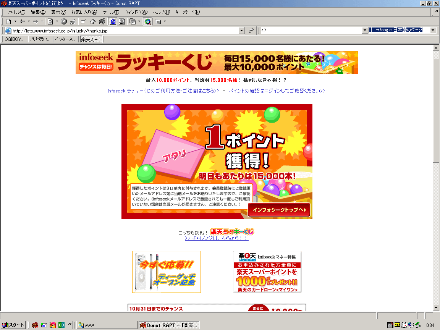Open window list dropdown arrow

point(139,21)
